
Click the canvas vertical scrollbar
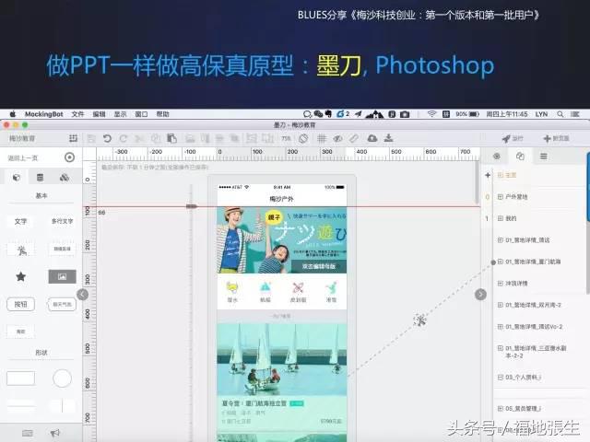(x=478, y=182)
